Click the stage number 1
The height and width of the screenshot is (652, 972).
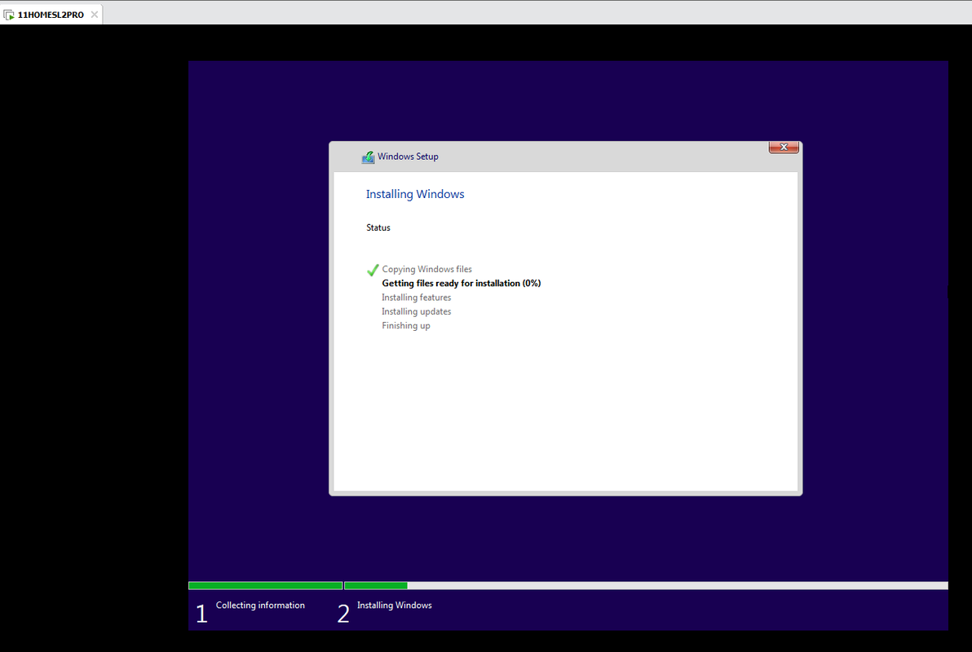pyautogui.click(x=201, y=615)
